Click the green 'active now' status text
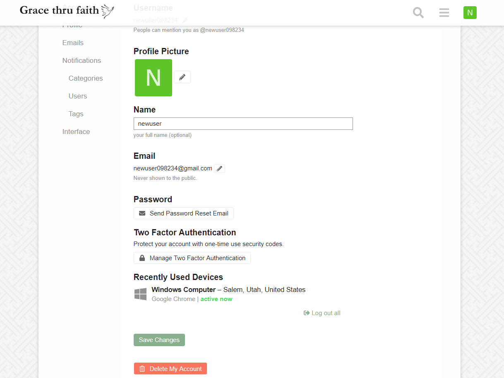This screenshot has height=378, width=504. 216,299
